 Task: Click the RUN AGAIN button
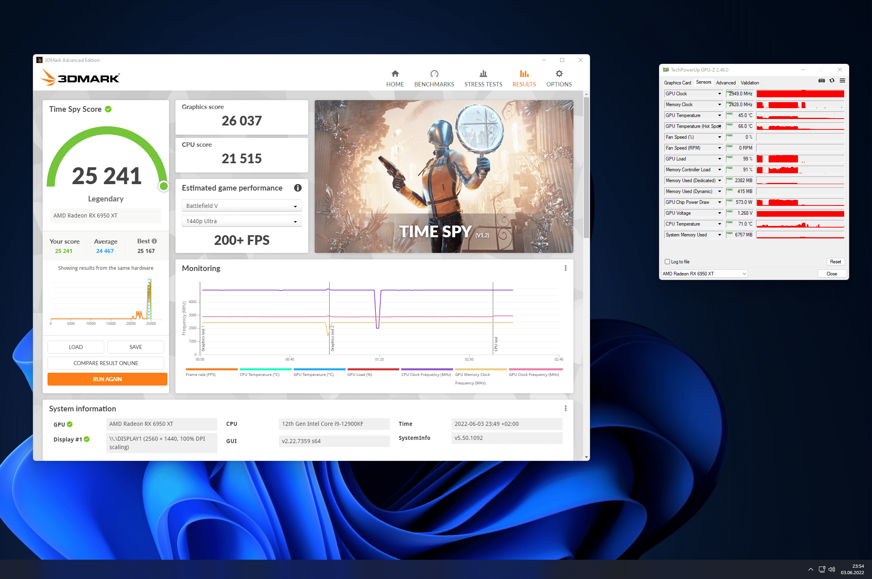107,379
